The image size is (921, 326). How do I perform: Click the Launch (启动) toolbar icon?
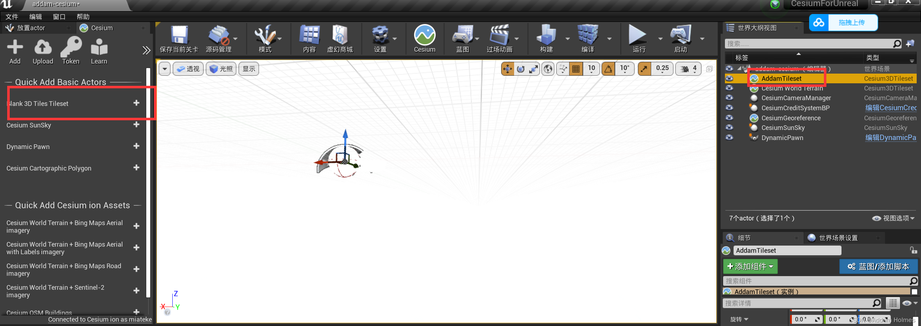pyautogui.click(x=680, y=39)
